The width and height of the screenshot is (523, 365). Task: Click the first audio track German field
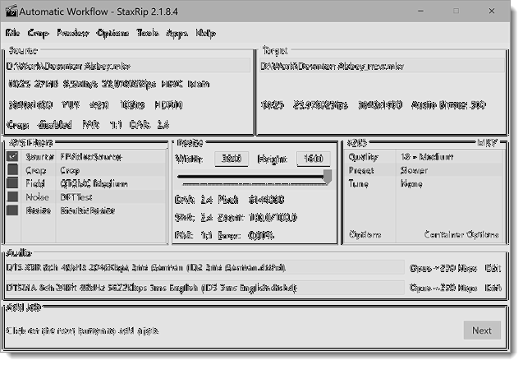(x=205, y=267)
